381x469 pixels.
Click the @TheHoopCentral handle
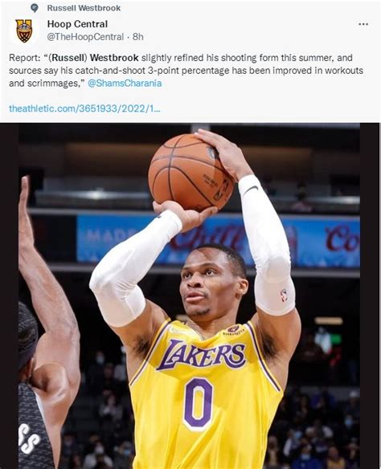click(85, 37)
